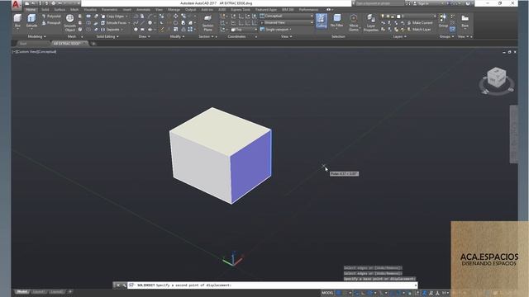Expand the Solid Editing panel

coord(107,36)
